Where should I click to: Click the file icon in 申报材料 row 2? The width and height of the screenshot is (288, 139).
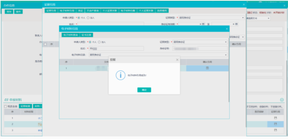tap(40, 124)
